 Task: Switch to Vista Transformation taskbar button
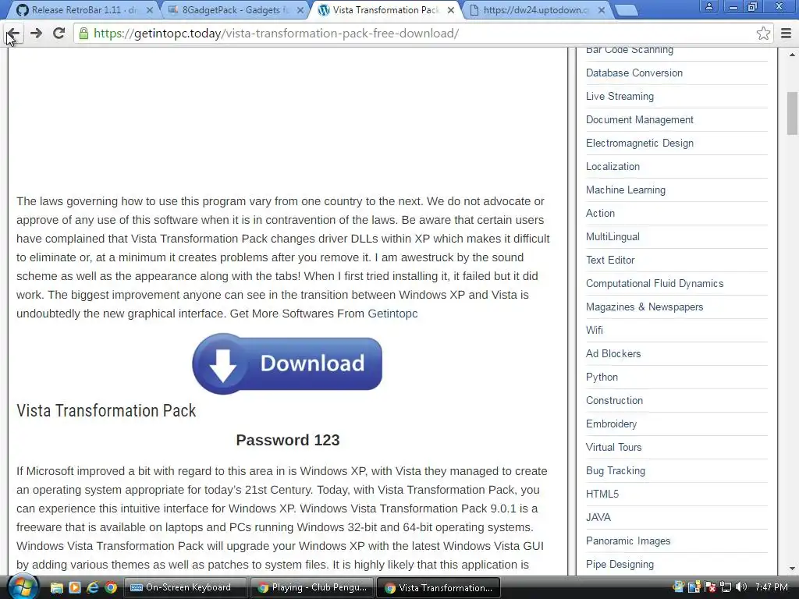[x=439, y=588]
